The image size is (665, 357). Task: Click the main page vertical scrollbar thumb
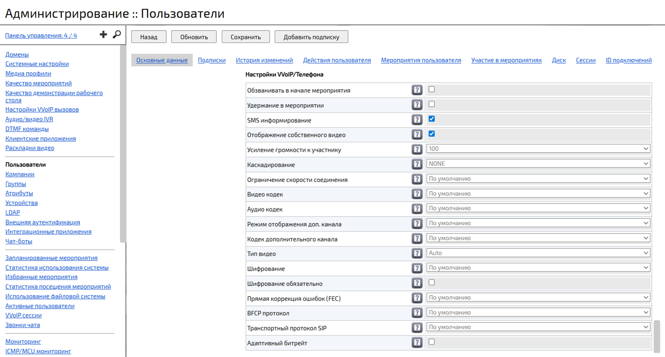(x=657, y=336)
